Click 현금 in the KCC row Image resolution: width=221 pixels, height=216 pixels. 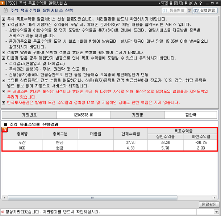(60, 148)
